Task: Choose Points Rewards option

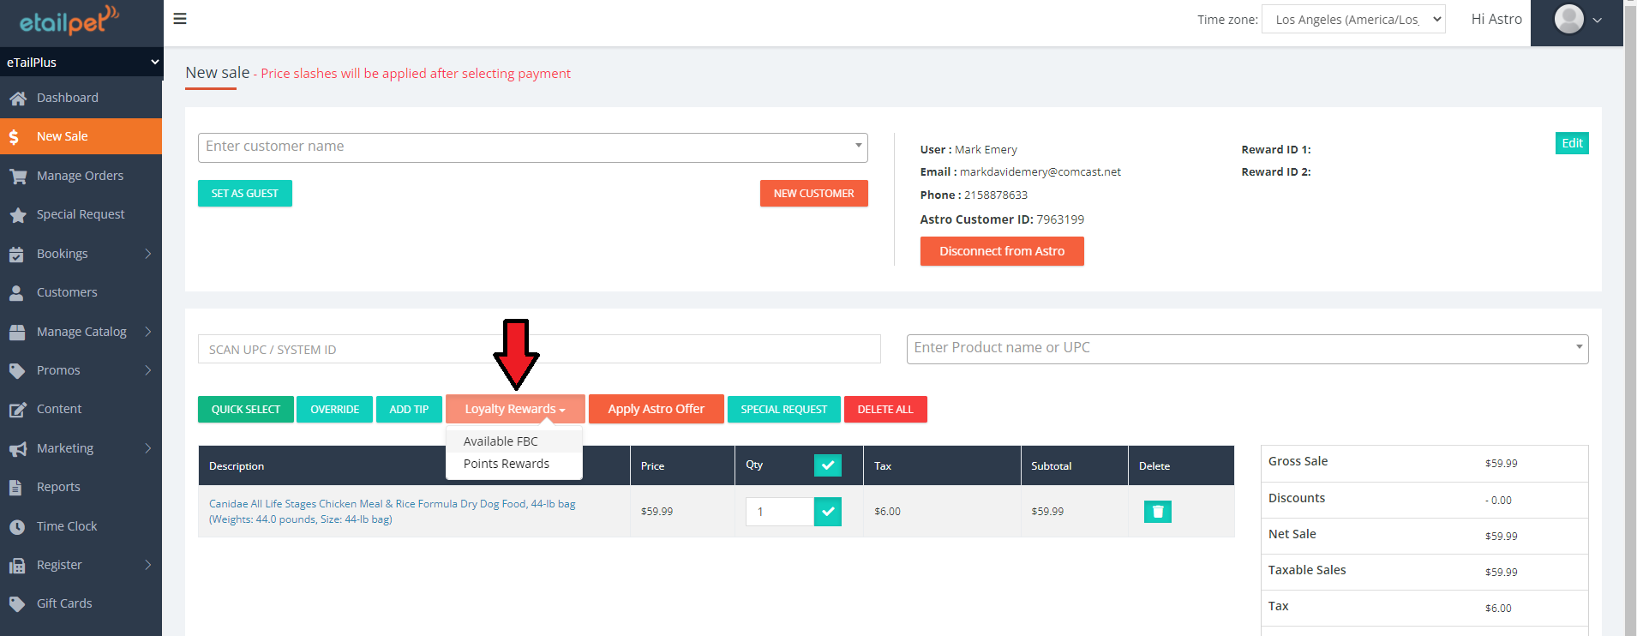Action: point(507,464)
